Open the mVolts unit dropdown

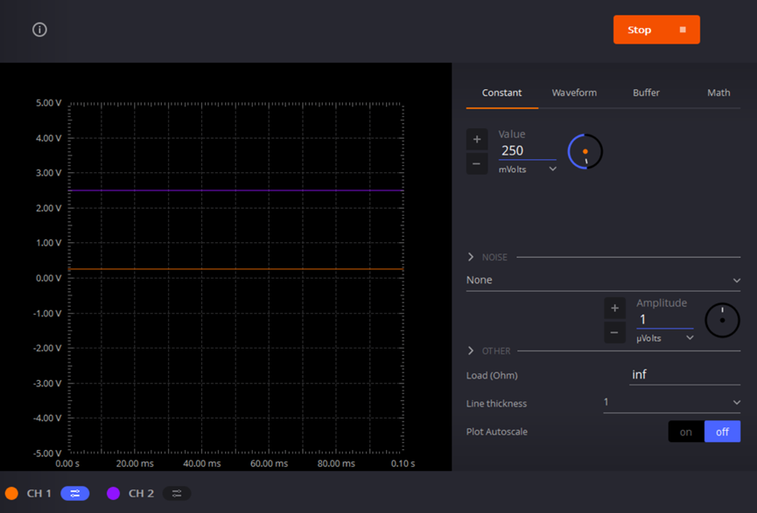click(x=527, y=170)
